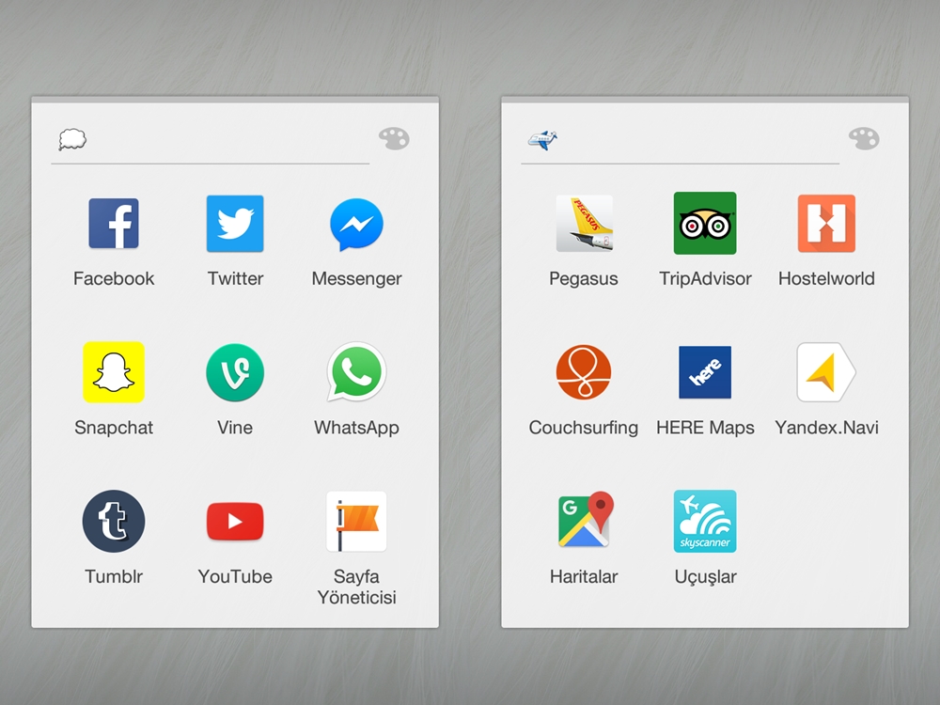The height and width of the screenshot is (705, 940).
Task: Open the HERE Maps icon
Action: [x=705, y=372]
